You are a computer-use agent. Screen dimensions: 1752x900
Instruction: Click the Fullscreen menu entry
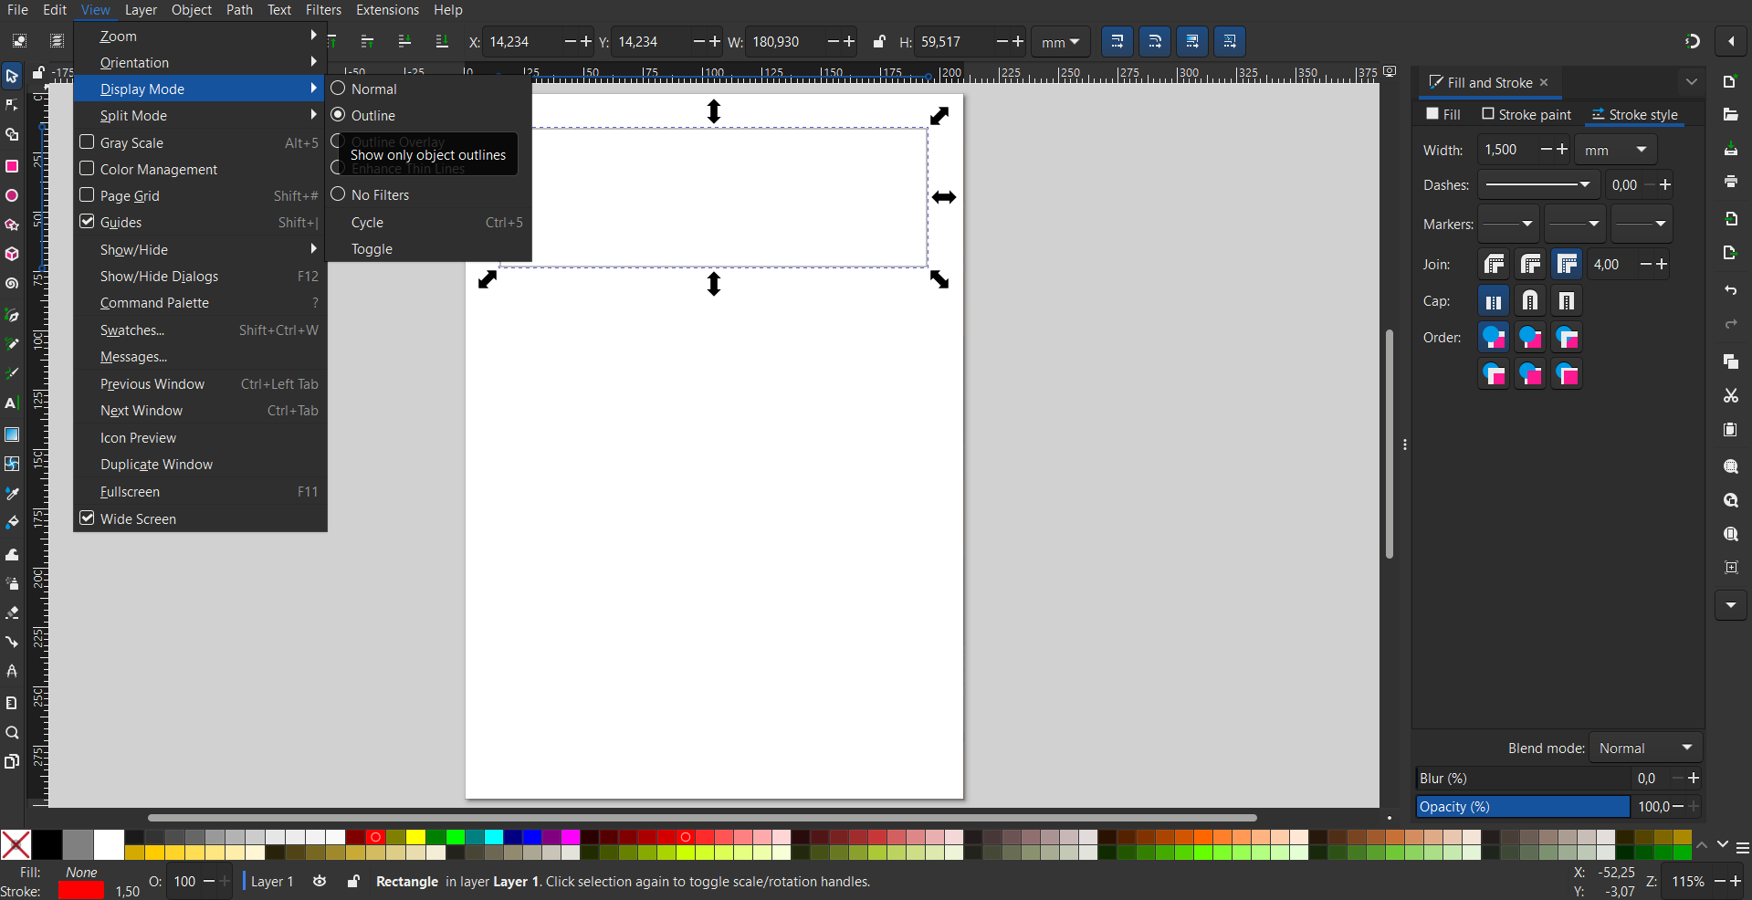pos(130,492)
